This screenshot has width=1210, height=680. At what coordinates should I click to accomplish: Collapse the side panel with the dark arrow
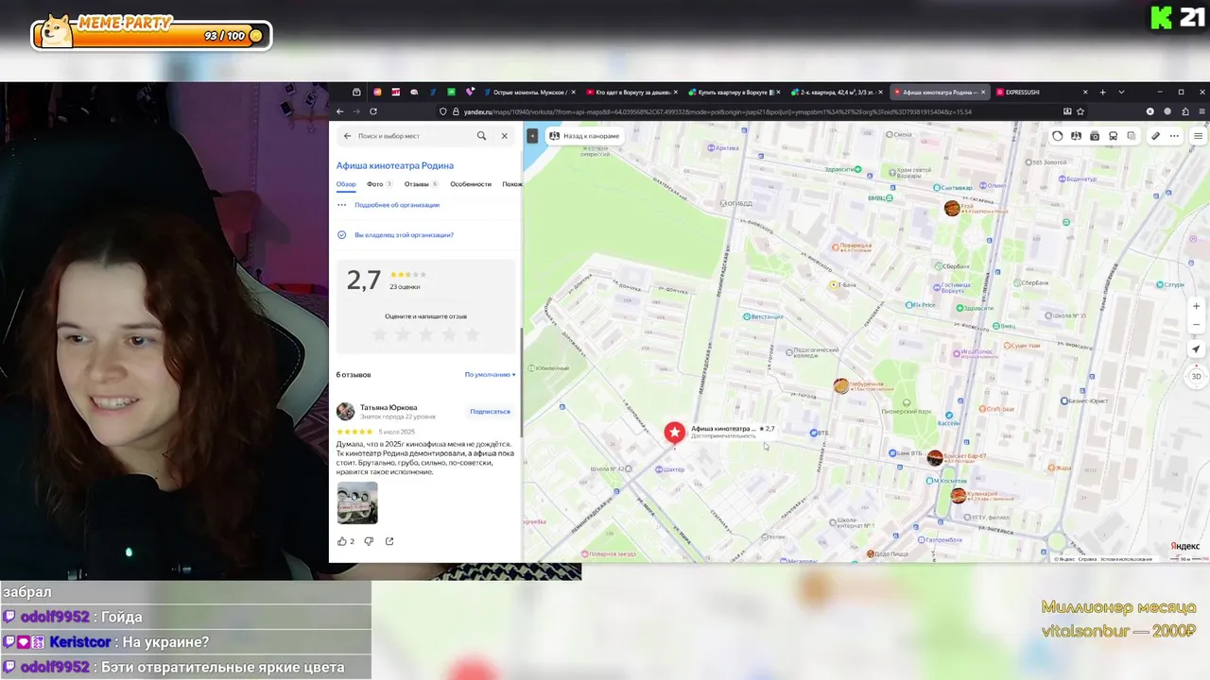(532, 136)
